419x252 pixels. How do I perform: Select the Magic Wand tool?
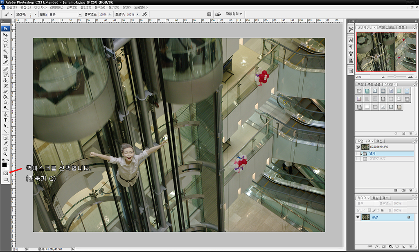coord(5,51)
